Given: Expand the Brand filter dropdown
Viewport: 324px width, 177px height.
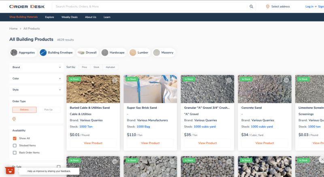Looking at the screenshot, I should click(36, 67).
